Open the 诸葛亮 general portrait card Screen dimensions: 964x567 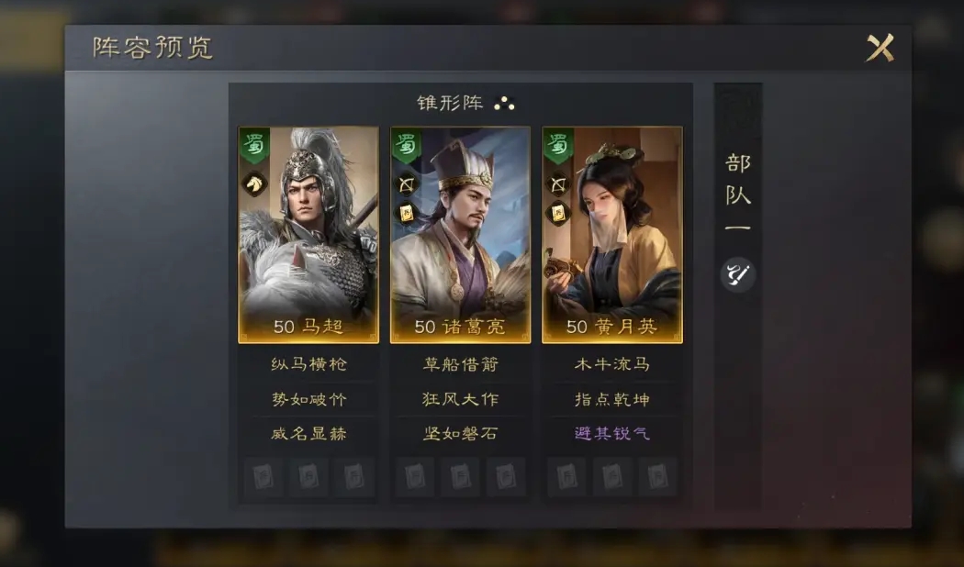[461, 235]
